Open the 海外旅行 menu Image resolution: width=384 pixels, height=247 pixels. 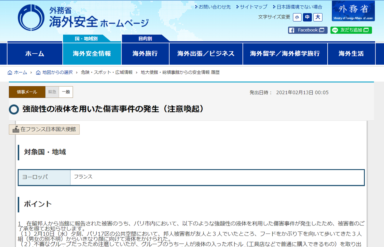click(x=145, y=54)
